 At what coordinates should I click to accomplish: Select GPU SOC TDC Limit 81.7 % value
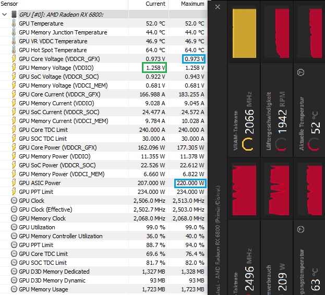(x=155, y=263)
